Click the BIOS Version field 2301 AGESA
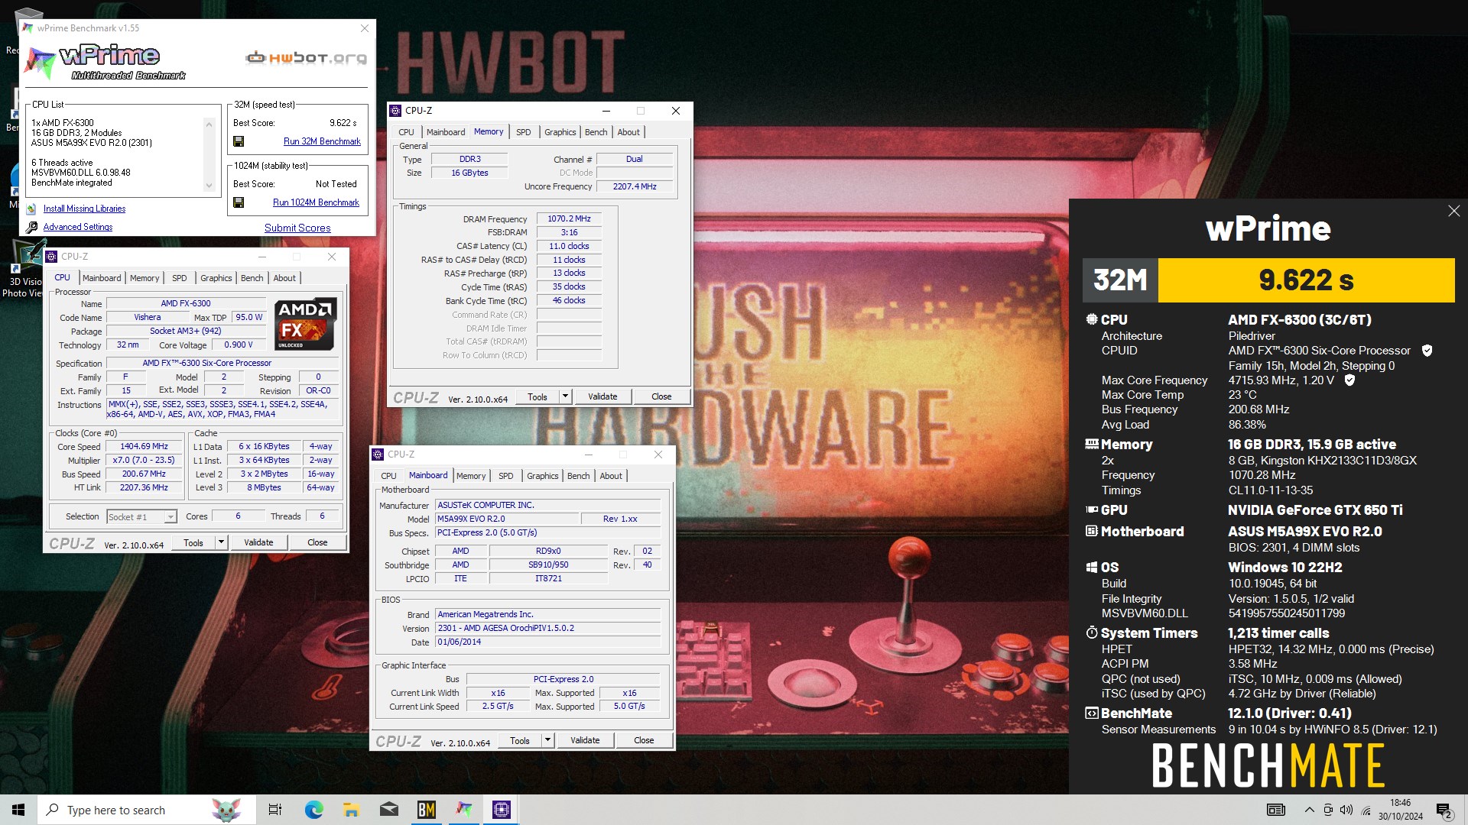The image size is (1468, 825). [x=547, y=628]
